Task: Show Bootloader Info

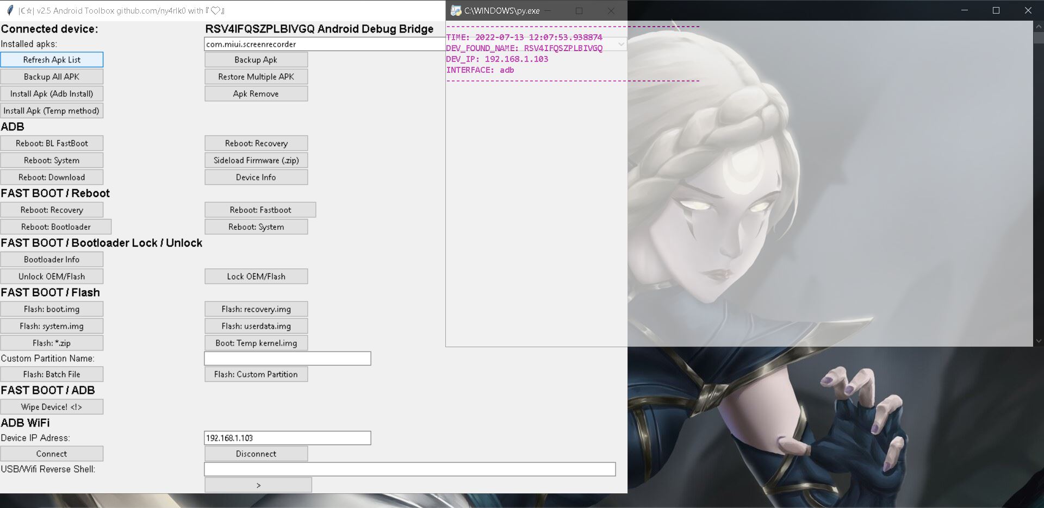Action: [x=52, y=259]
